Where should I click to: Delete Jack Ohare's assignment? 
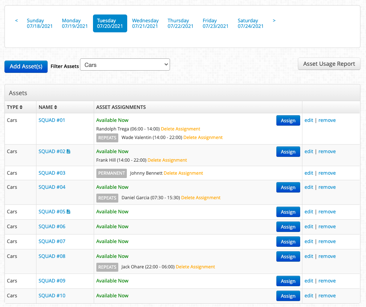[195, 267]
